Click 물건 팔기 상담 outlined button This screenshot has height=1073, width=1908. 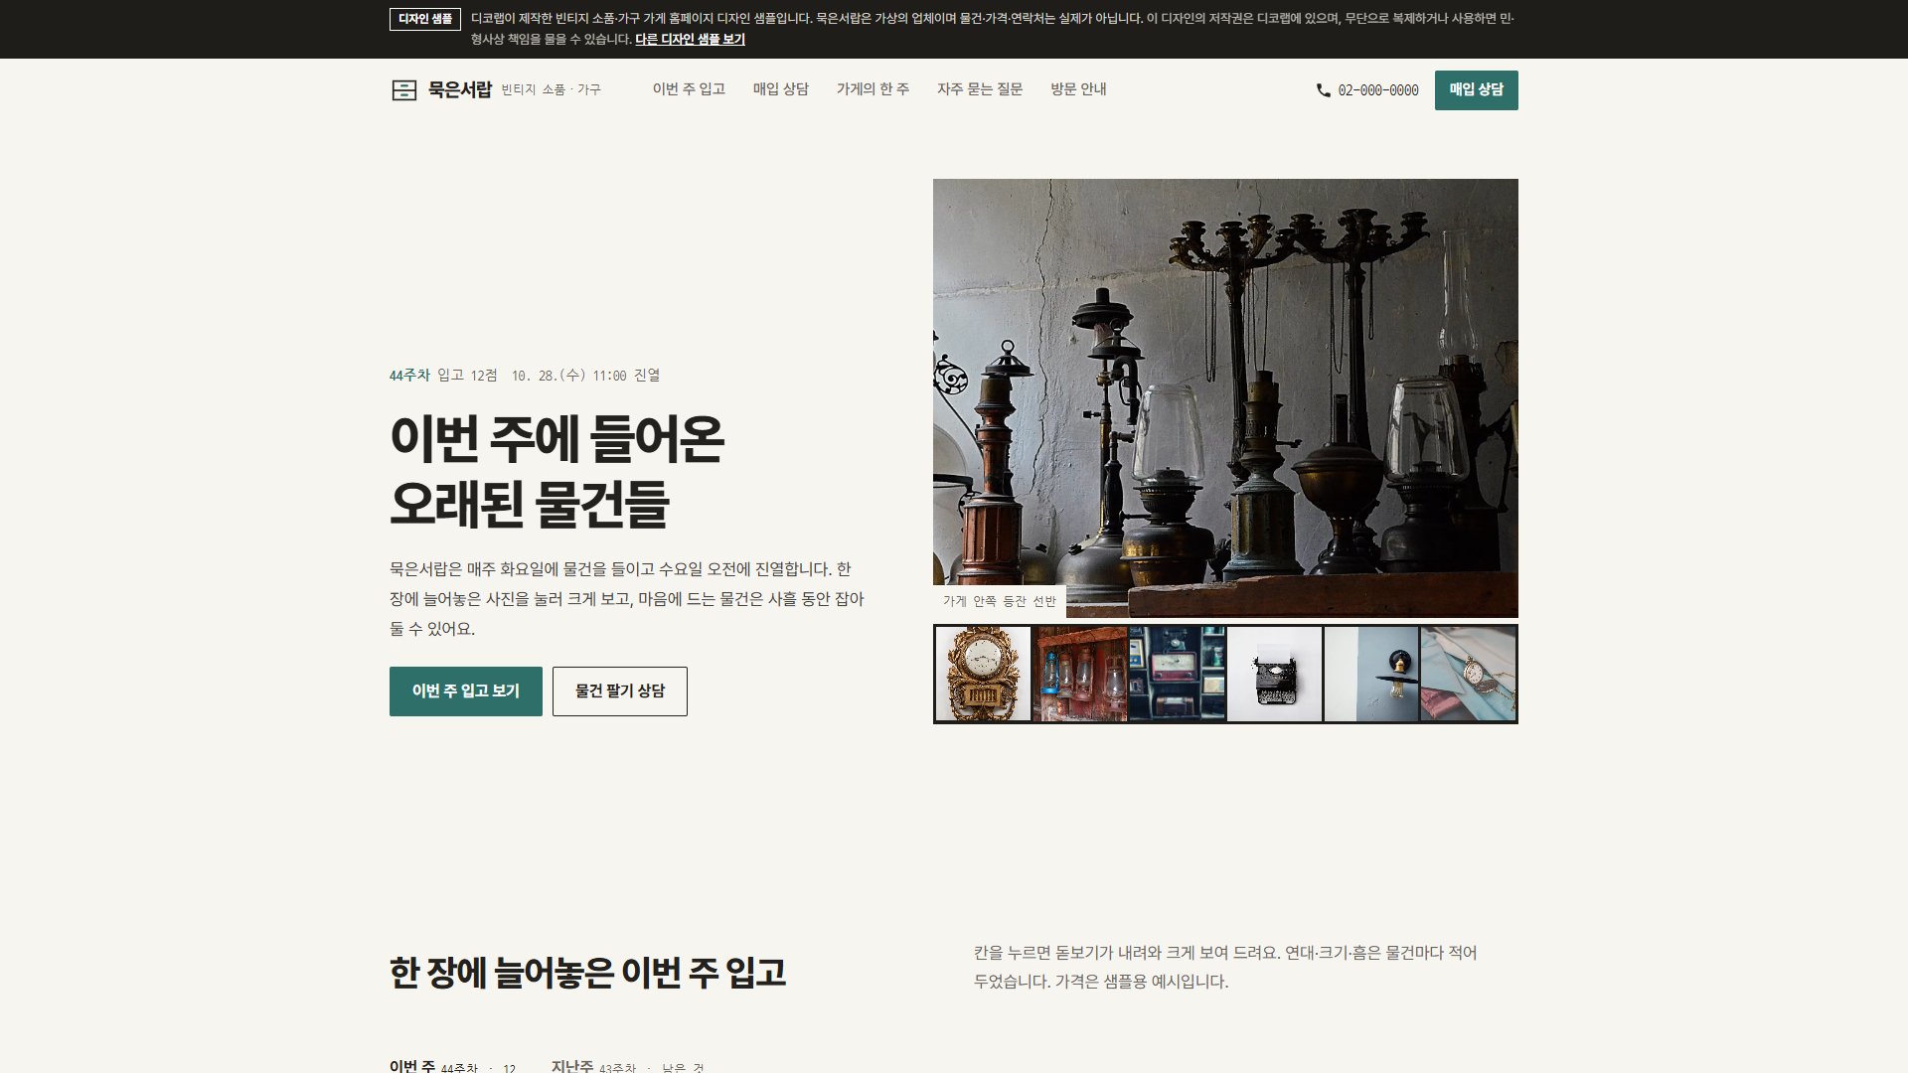click(620, 691)
